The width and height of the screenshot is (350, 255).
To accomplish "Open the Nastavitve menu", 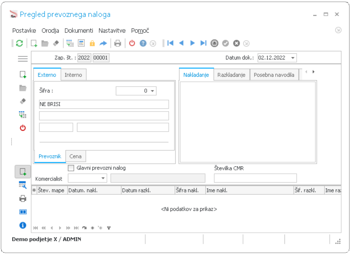I will 112,31.
